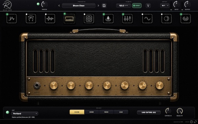Save the current preset with the floppy-disk icon
This screenshot has height=124, width=198.
click(104, 6)
